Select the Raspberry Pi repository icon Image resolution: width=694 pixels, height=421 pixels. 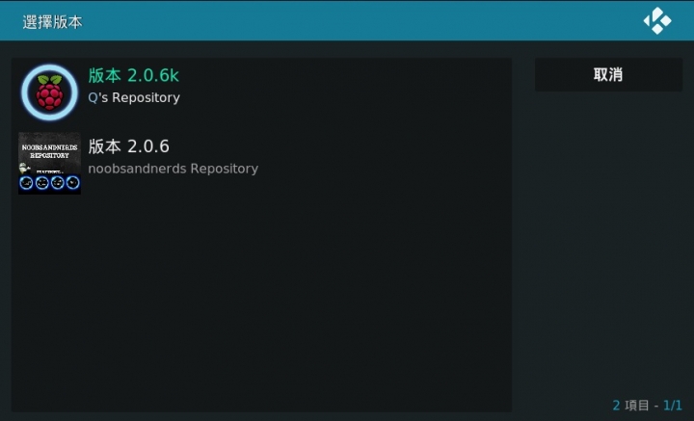pos(49,92)
